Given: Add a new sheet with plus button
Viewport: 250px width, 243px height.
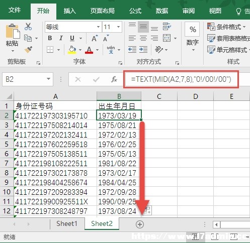Looking at the screenshot, I should (x=140, y=224).
